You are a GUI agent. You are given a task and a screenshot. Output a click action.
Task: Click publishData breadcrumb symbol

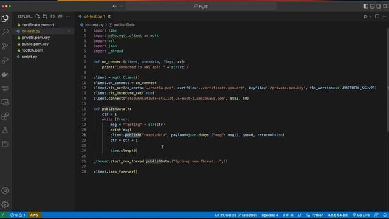click(124, 25)
